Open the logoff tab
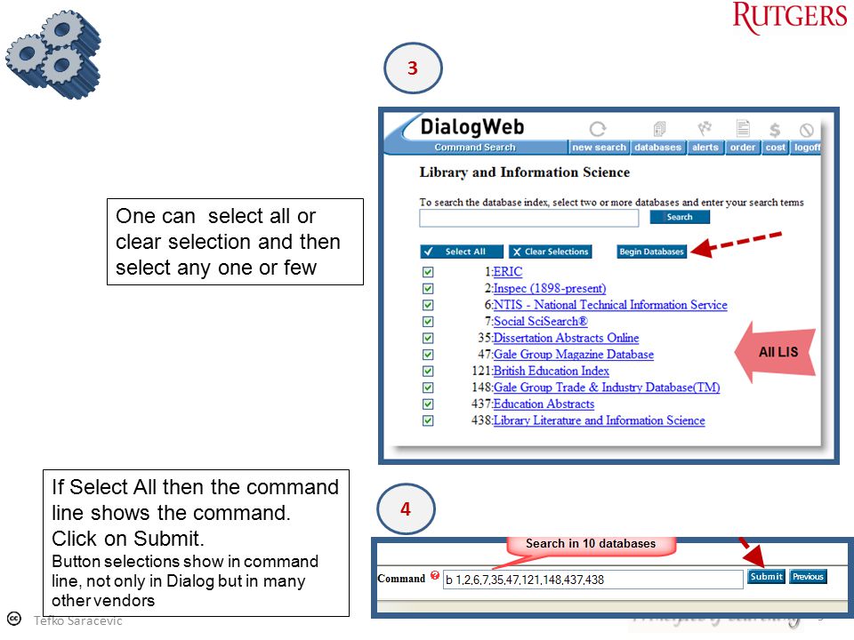Viewport: 854px width, 640px height. [807, 148]
